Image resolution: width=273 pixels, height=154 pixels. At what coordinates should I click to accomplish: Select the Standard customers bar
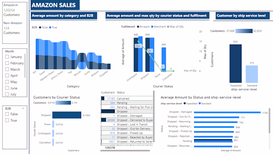tap(252, 74)
